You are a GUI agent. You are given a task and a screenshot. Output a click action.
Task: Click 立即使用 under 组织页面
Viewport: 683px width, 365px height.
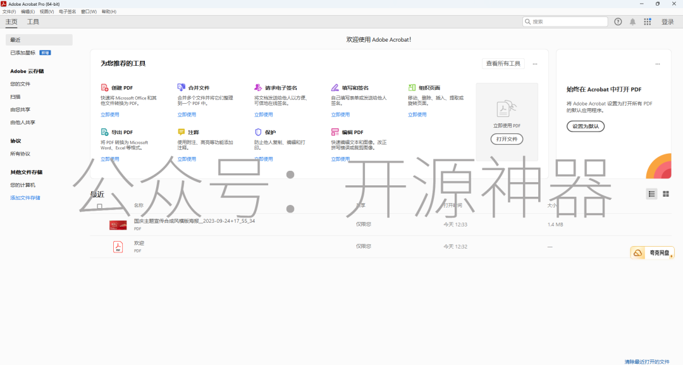417,114
